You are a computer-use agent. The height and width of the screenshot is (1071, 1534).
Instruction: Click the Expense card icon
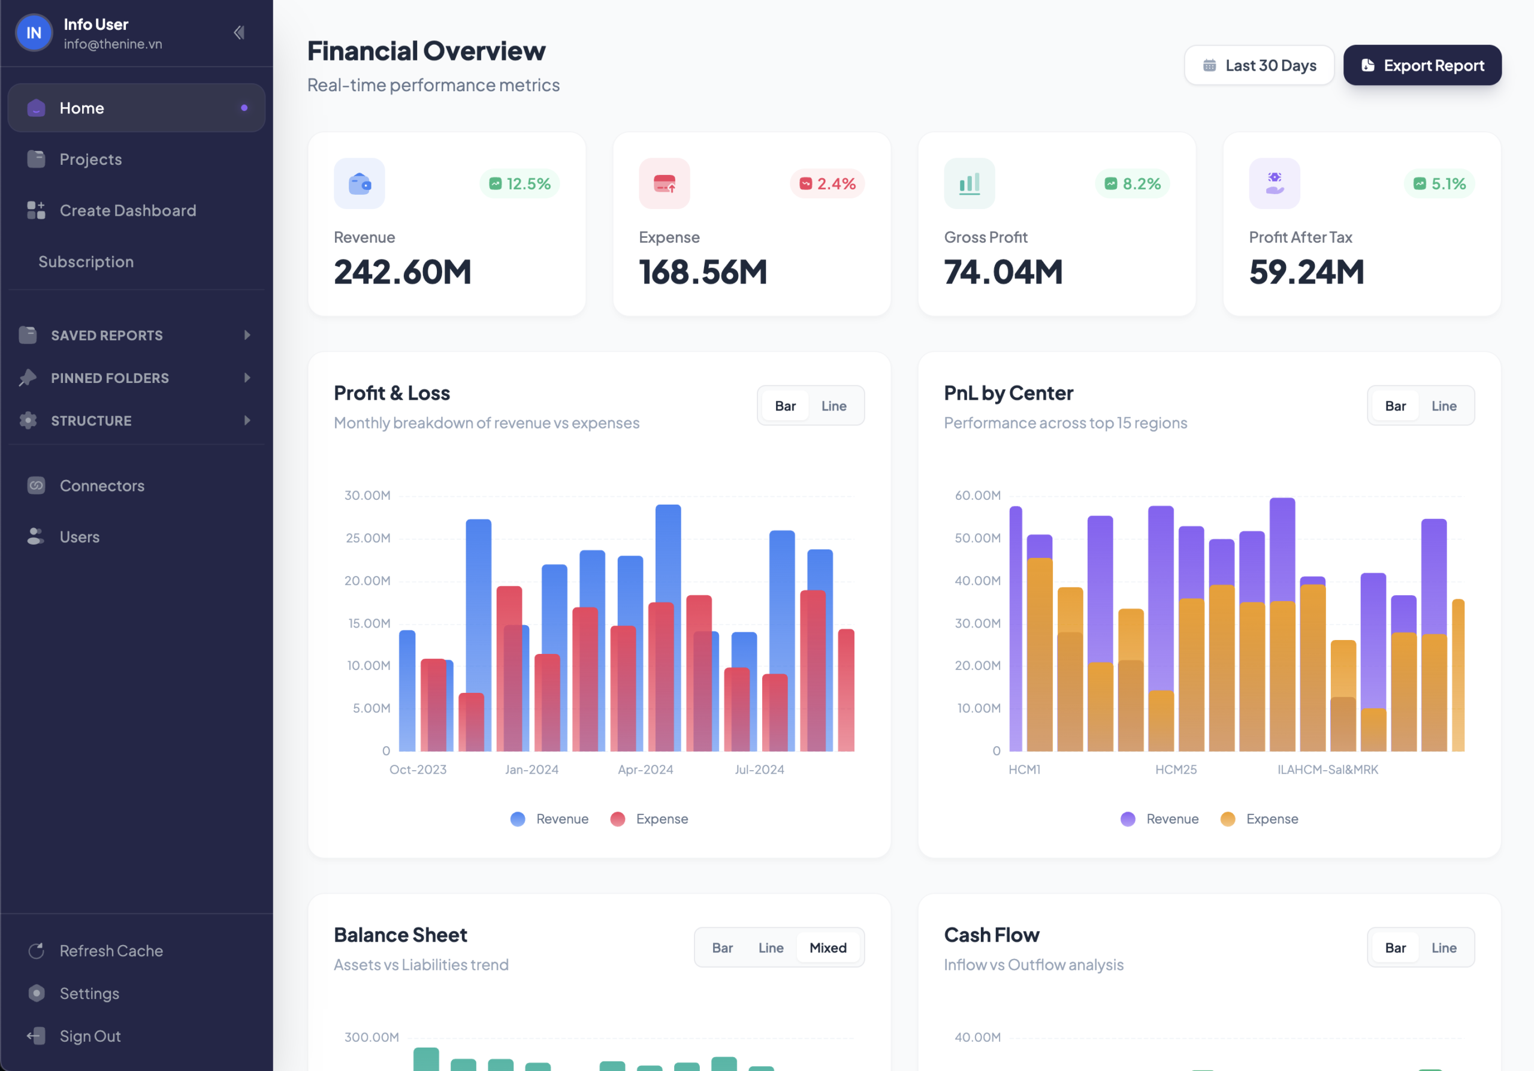[x=664, y=183]
